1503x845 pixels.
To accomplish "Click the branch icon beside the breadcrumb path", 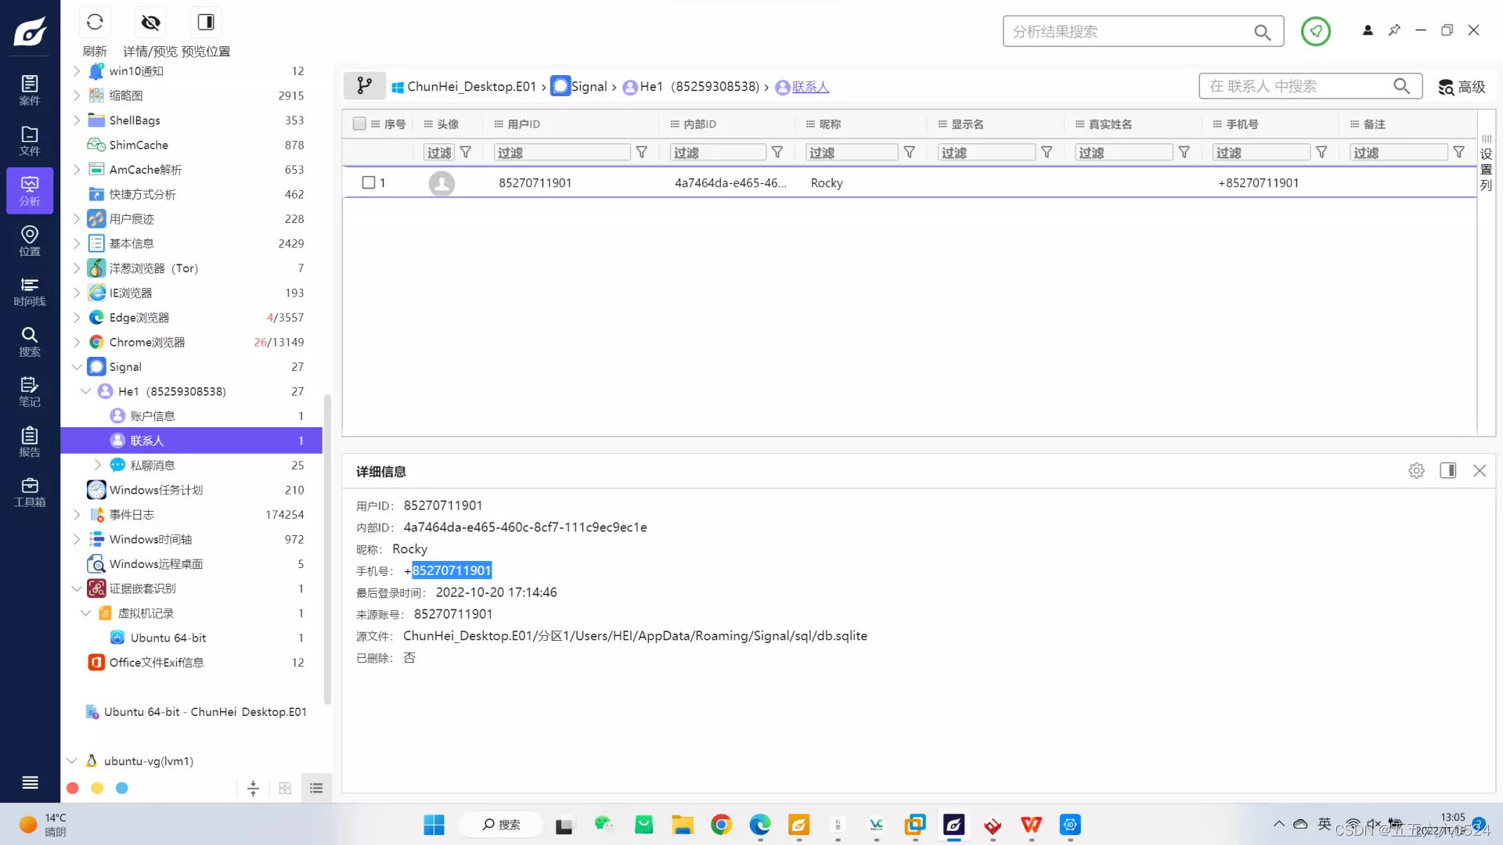I will (364, 86).
